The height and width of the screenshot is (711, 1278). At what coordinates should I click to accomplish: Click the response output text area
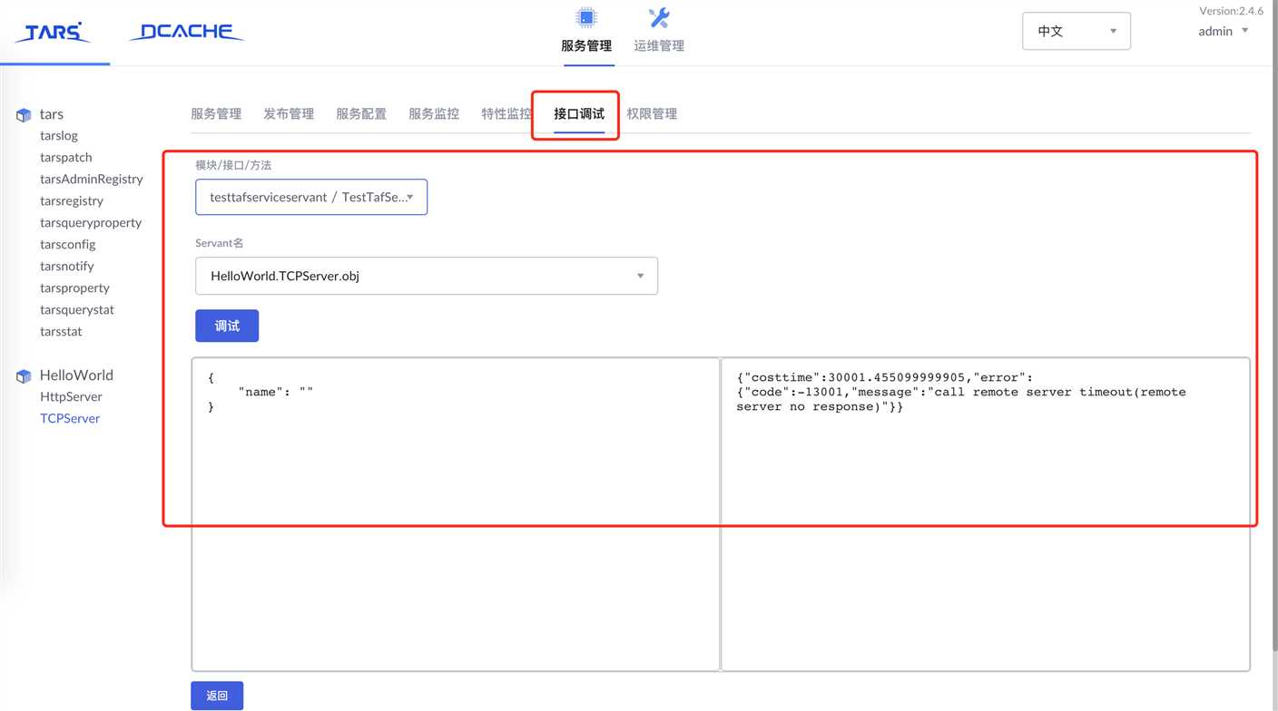(x=985, y=514)
